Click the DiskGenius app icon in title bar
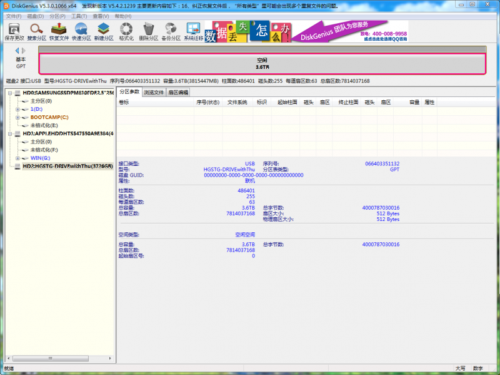Image resolution: width=500 pixels, height=375 pixels. pos(6,6)
